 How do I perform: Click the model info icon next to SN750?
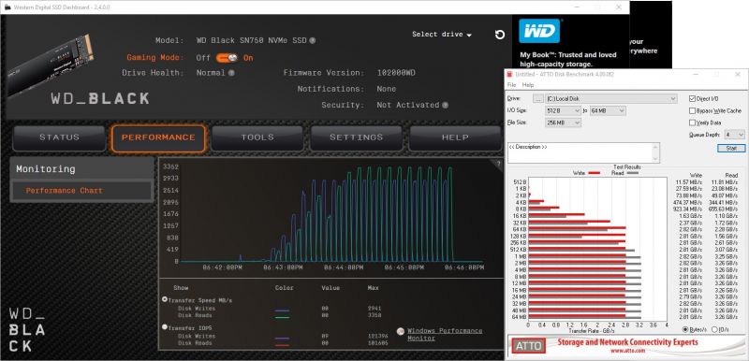(312, 40)
